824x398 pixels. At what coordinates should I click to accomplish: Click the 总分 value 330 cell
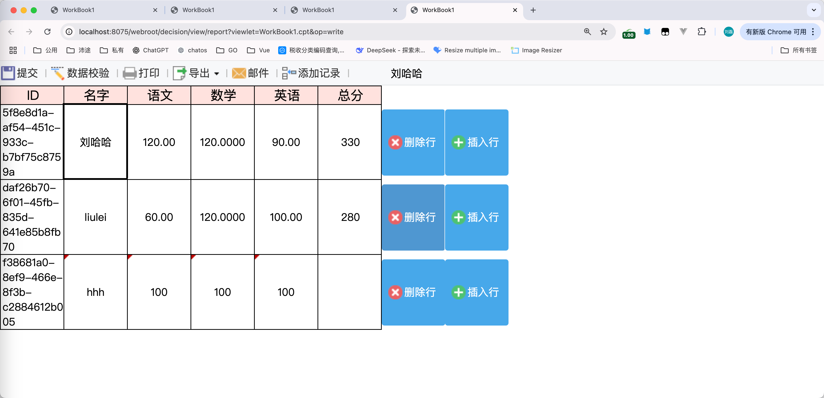[x=350, y=142]
